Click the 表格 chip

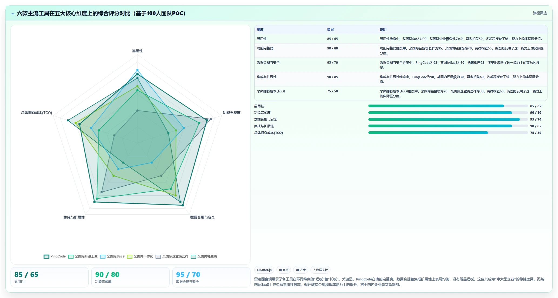point(284,270)
